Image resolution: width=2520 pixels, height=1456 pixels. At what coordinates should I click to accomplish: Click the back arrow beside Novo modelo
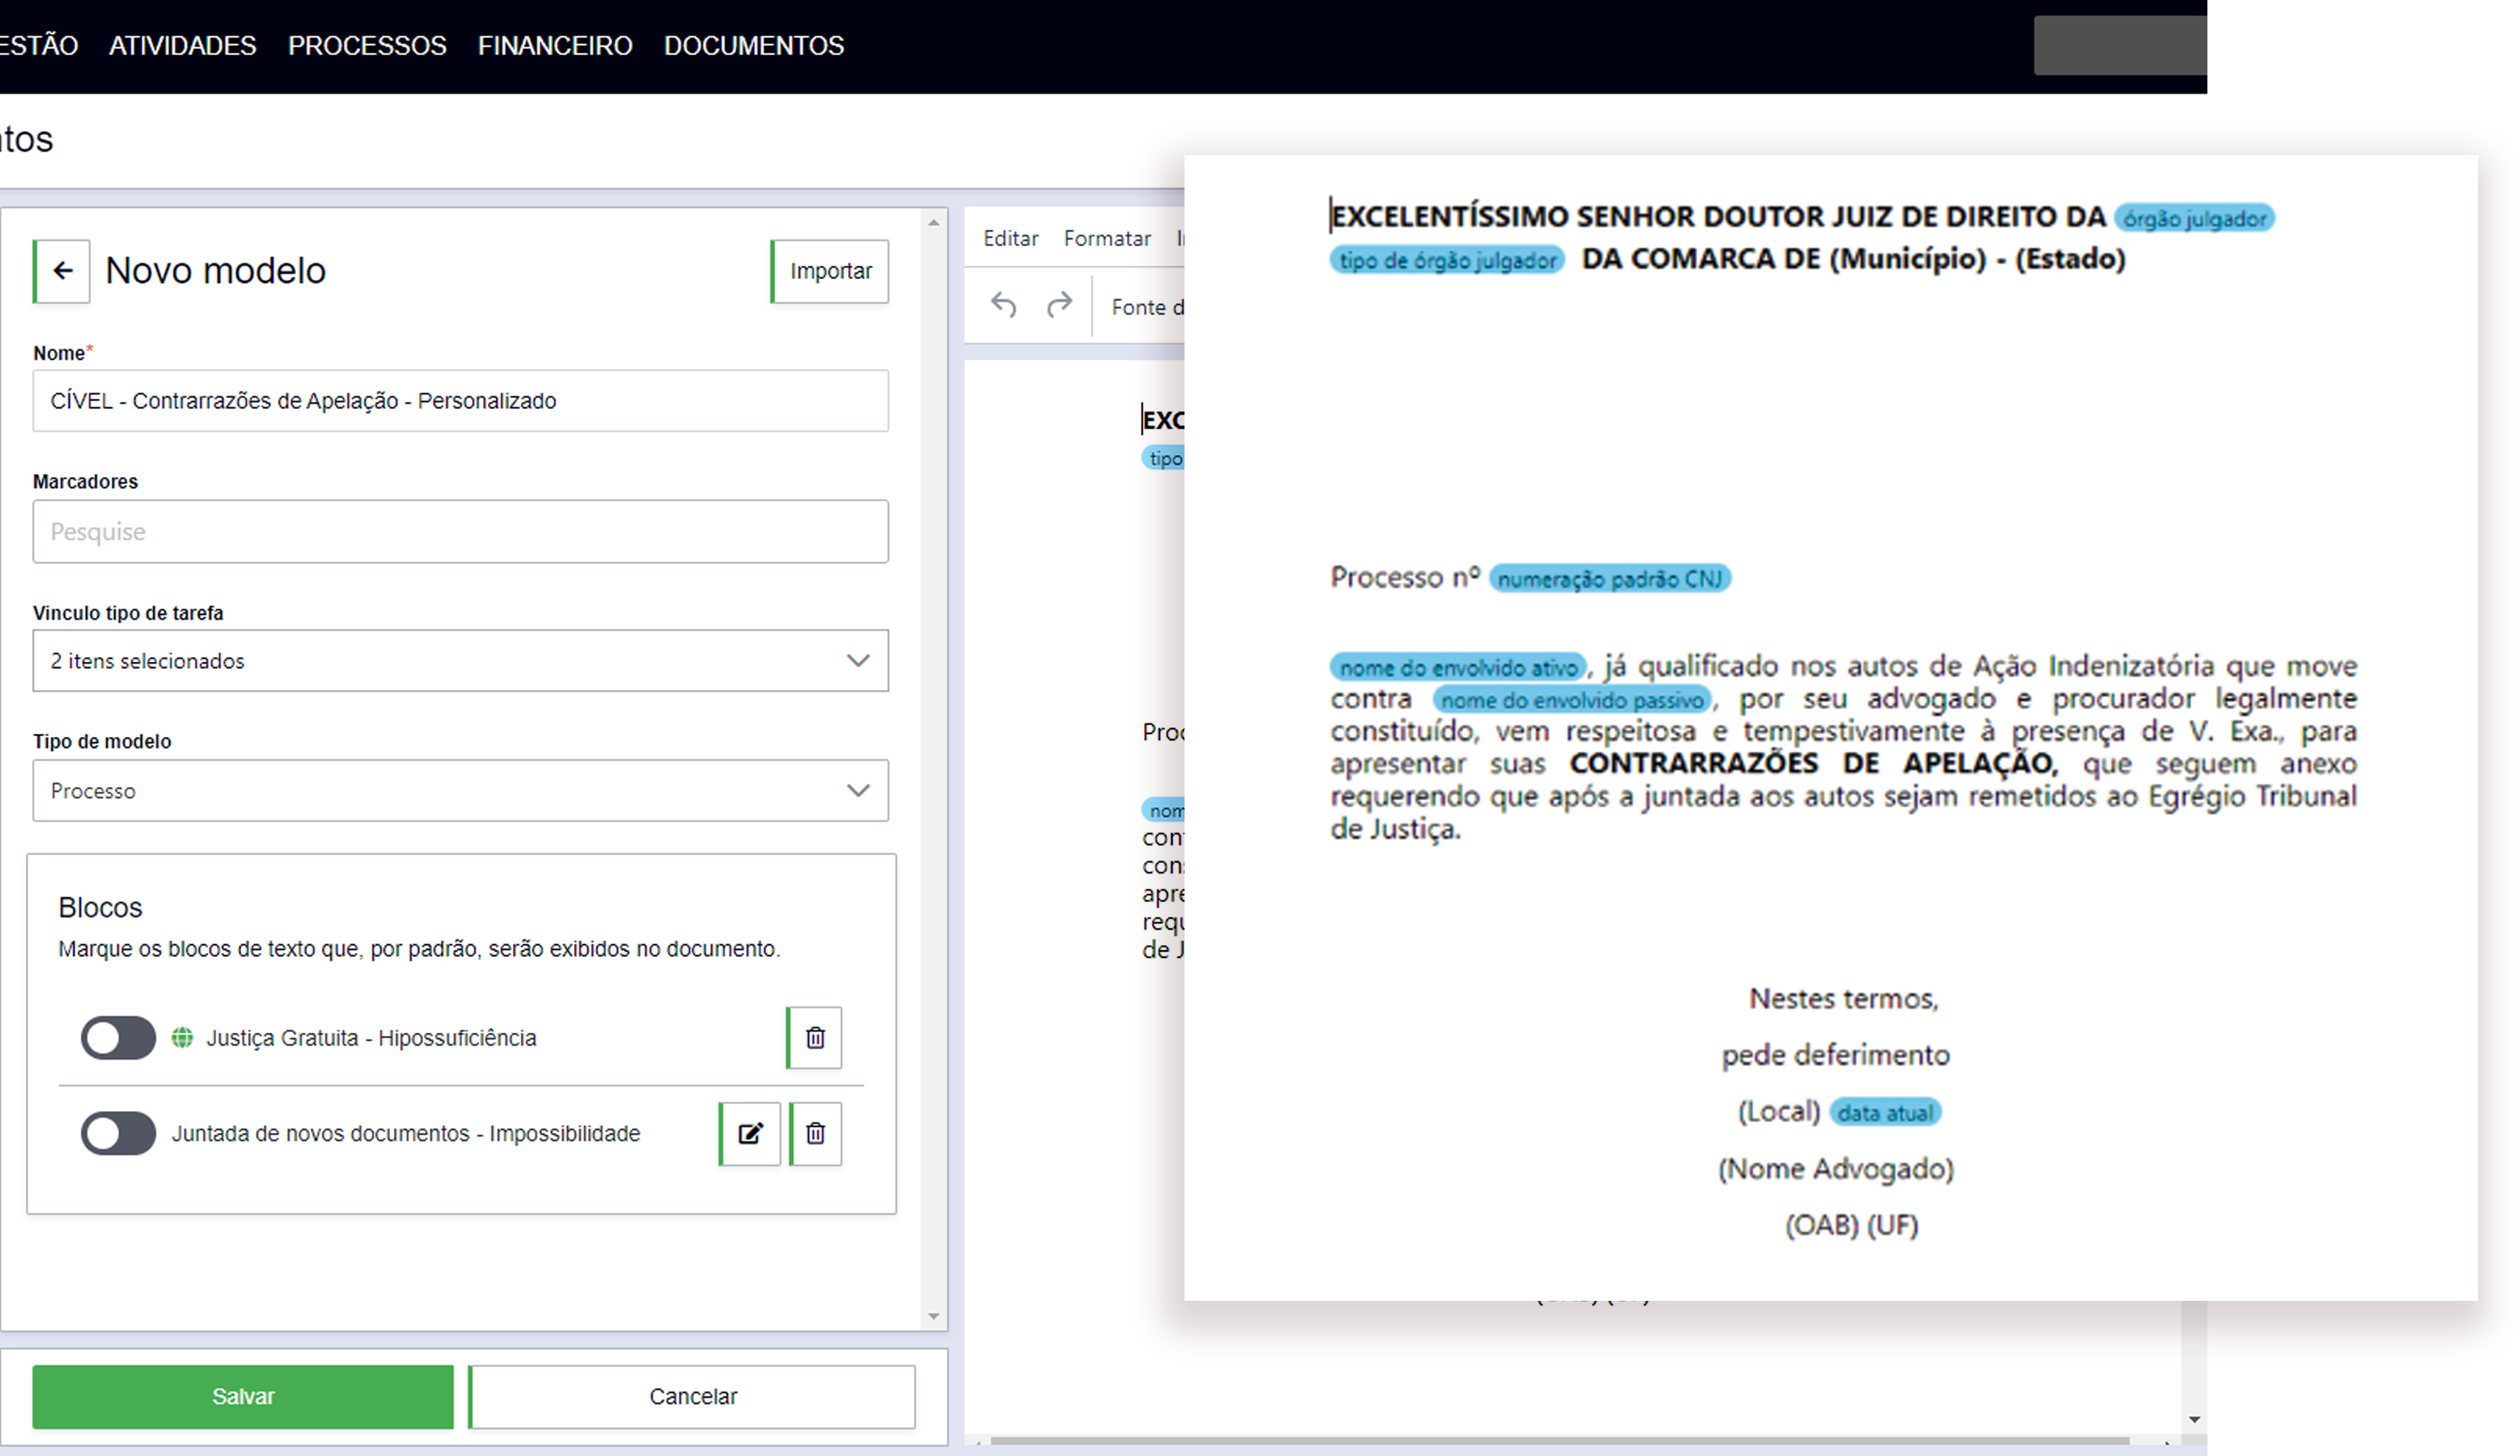point(62,270)
